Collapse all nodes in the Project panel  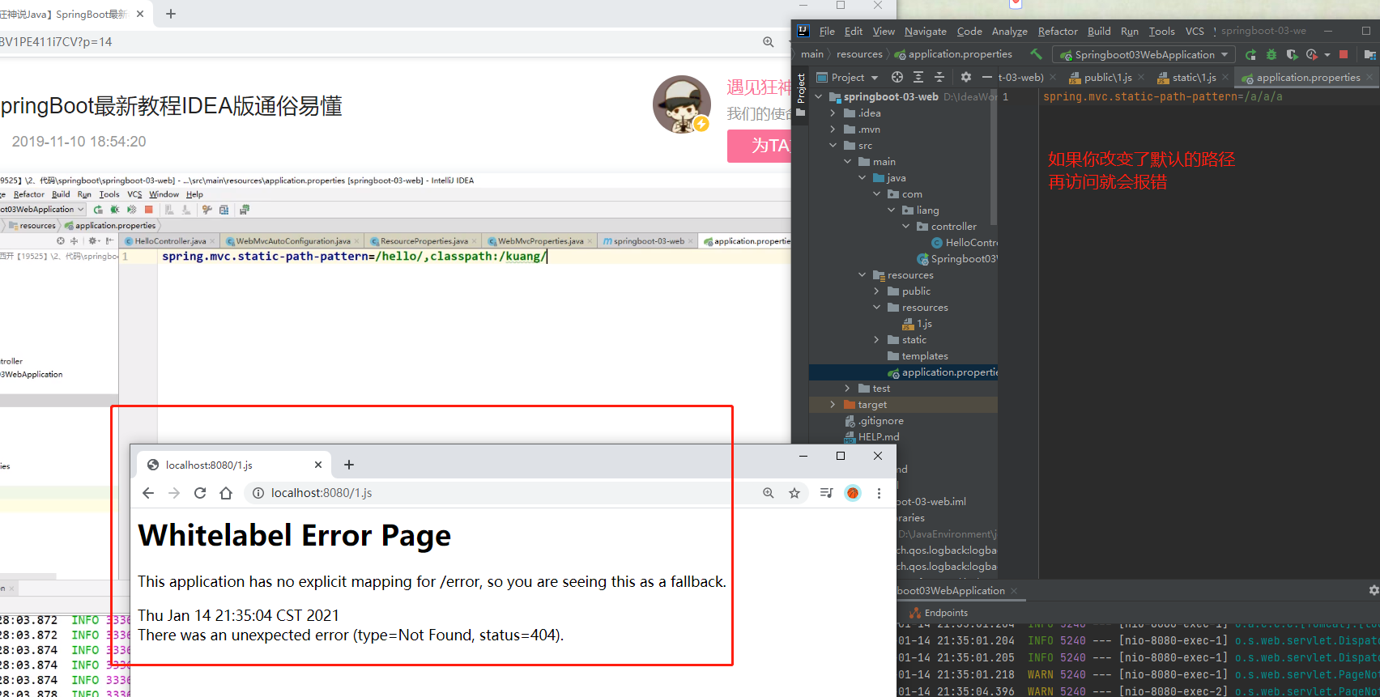(x=939, y=77)
